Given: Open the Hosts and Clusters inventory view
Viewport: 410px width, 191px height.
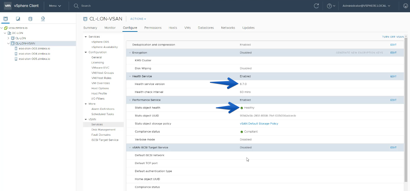Looking at the screenshot, I should point(6,19).
